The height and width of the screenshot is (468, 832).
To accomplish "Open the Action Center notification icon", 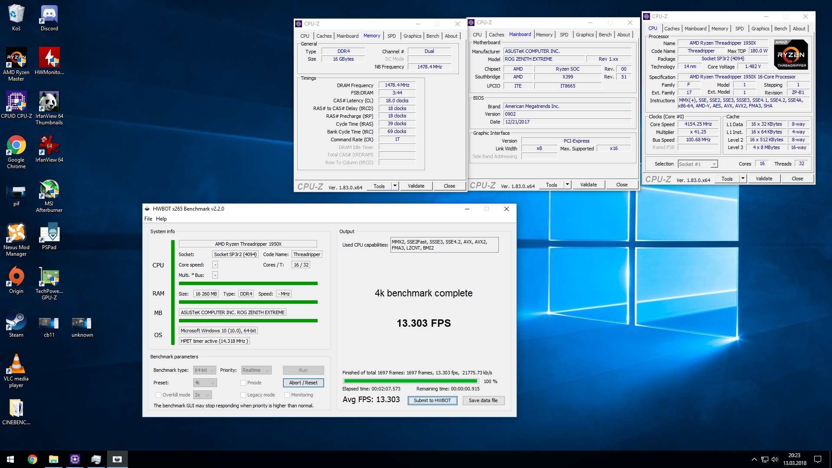I will pyautogui.click(x=818, y=459).
